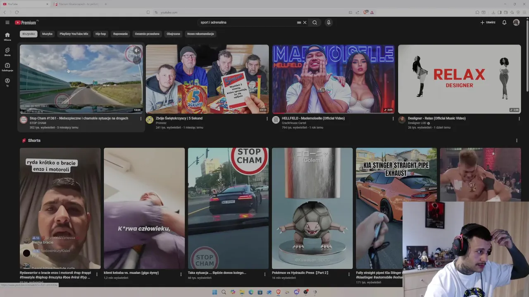
Task: Open the Desiigner Relax video thumbnail
Action: click(x=459, y=79)
